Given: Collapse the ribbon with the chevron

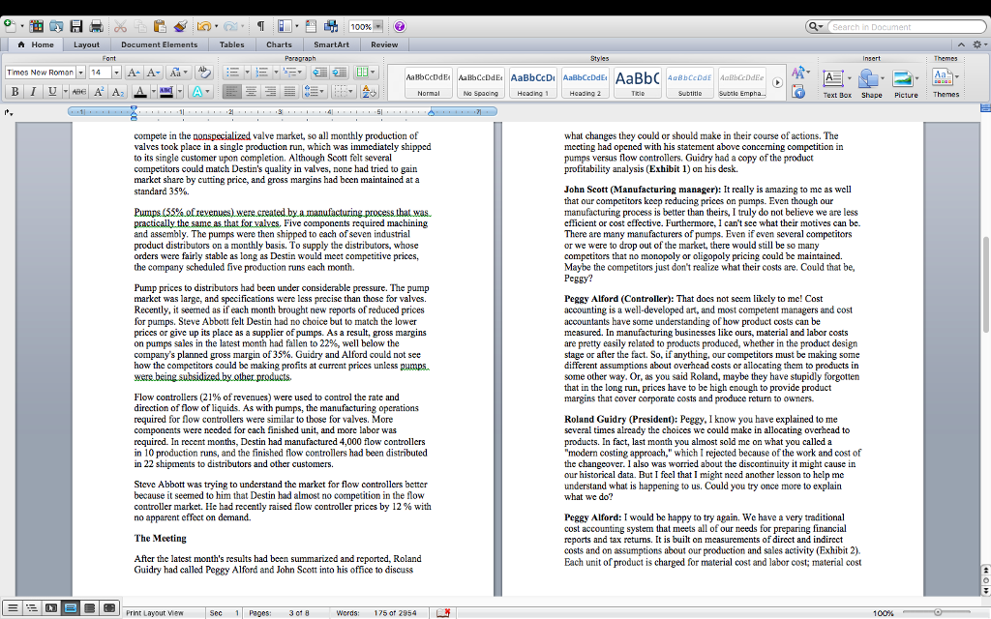Looking at the screenshot, I should pos(961,44).
